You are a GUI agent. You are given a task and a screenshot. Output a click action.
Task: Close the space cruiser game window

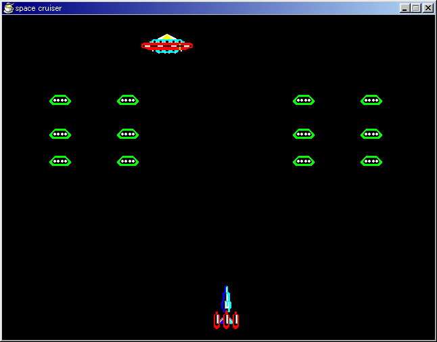428,8
